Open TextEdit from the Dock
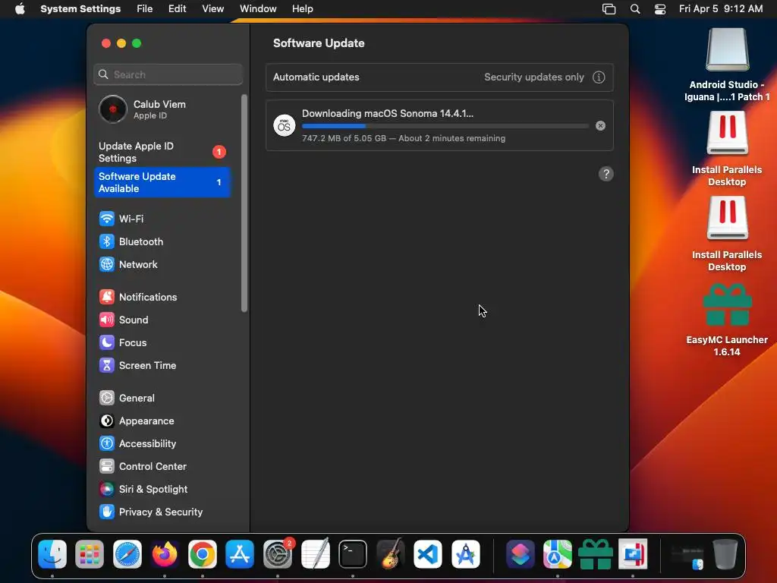Image resolution: width=777 pixels, height=583 pixels. 315,553
